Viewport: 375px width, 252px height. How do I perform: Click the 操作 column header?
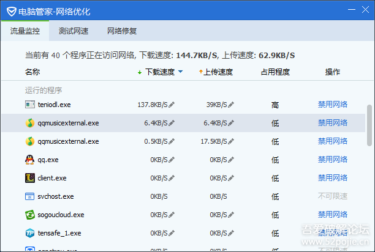pos(333,72)
